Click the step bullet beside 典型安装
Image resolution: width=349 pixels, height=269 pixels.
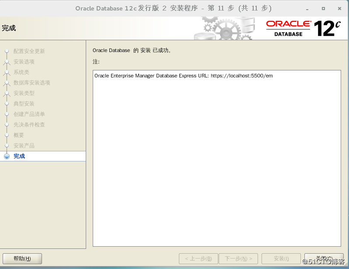coord(7,104)
